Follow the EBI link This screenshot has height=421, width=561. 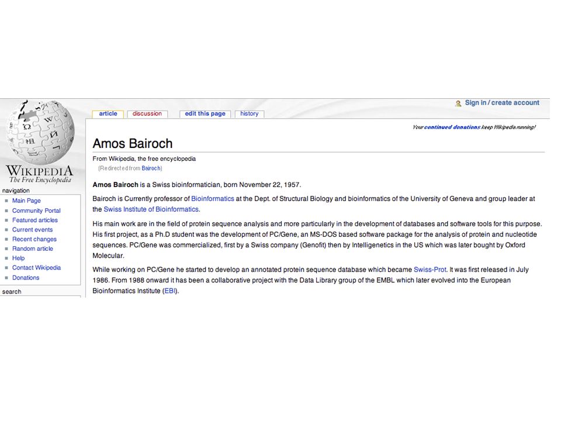pyautogui.click(x=170, y=291)
